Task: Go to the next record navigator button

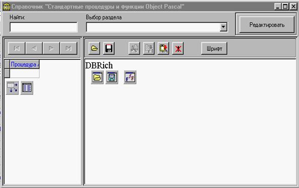Action: point(51,48)
